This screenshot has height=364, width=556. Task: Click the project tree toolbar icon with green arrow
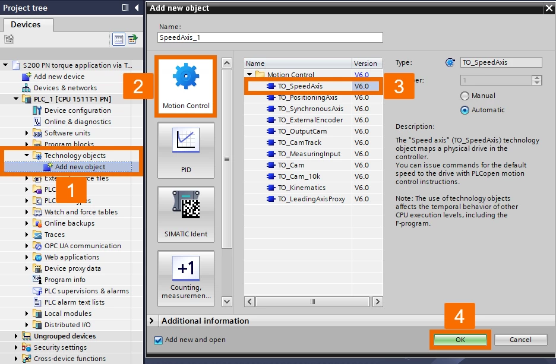pos(132,39)
